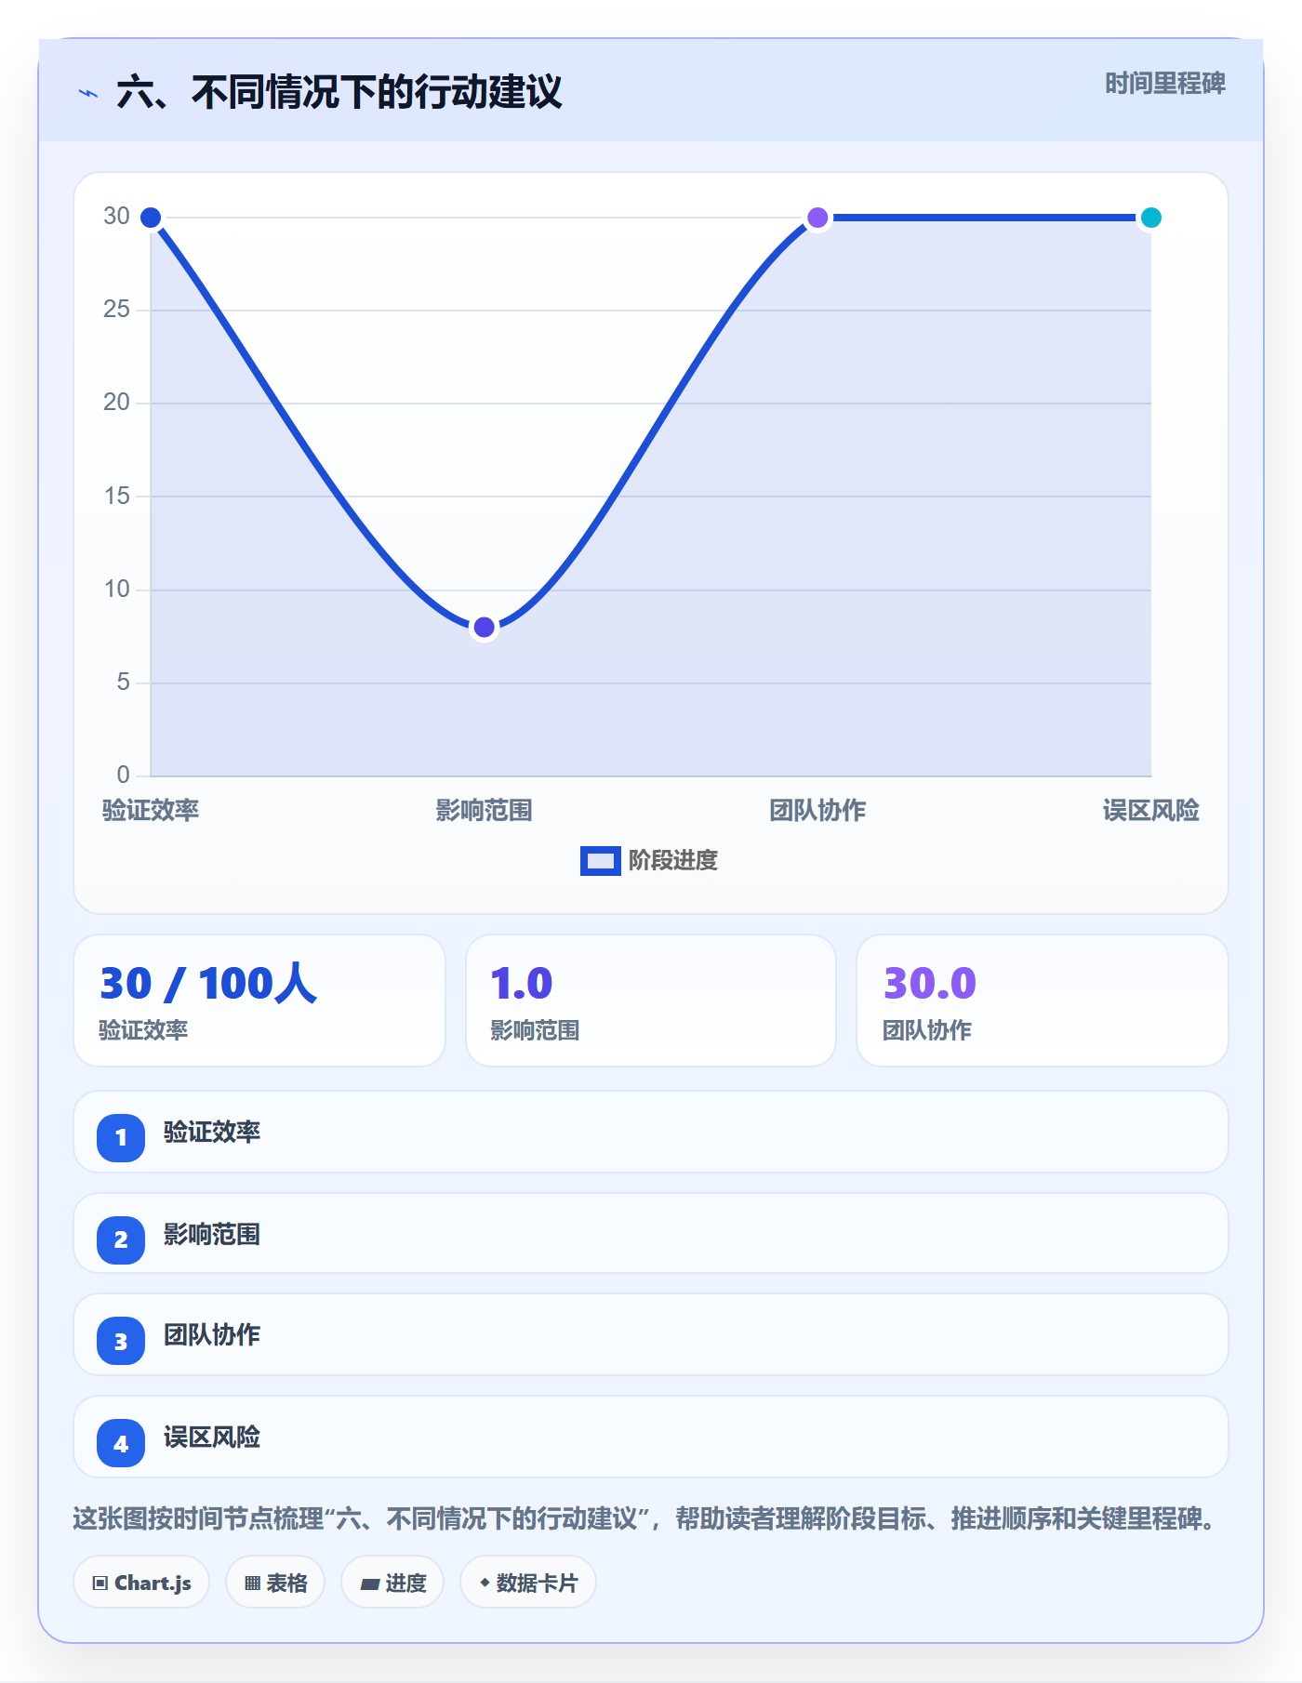Click the 阶段进度 legend label
The width and height of the screenshot is (1302, 1683).
[x=673, y=861]
